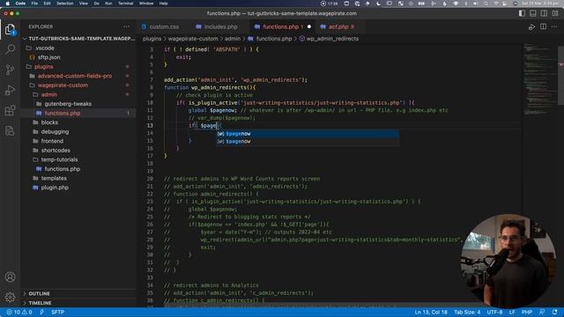
Task: Open the Manage gear icon
Action: (x=10, y=297)
